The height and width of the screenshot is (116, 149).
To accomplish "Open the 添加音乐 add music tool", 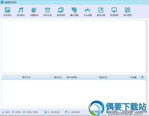I will tap(21, 12).
